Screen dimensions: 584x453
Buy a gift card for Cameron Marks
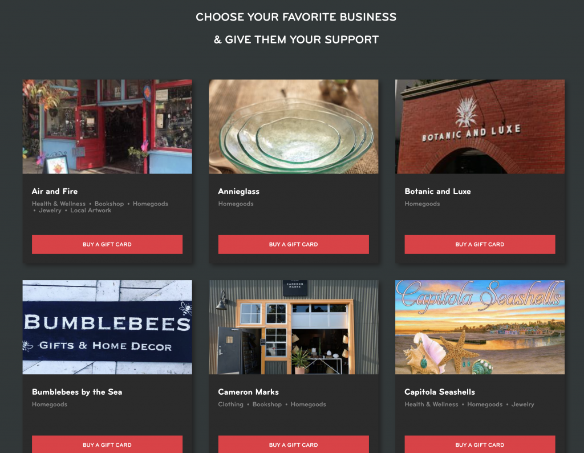point(294,444)
